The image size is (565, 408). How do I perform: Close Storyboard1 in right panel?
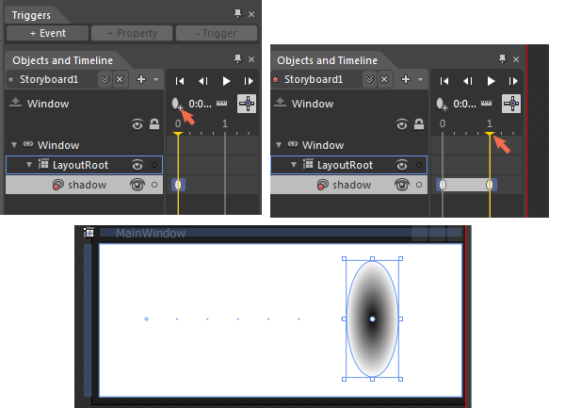click(x=384, y=79)
